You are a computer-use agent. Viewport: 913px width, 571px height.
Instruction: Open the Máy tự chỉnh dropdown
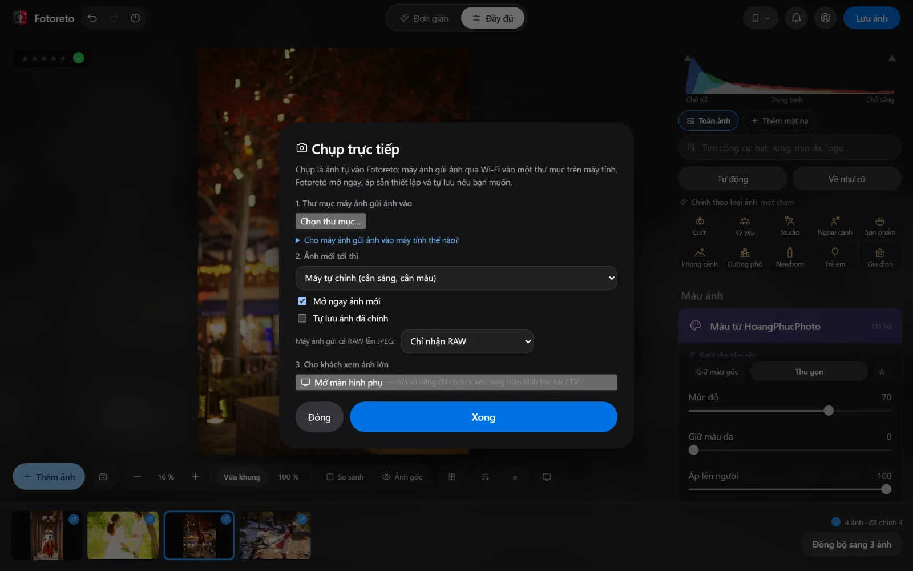456,278
